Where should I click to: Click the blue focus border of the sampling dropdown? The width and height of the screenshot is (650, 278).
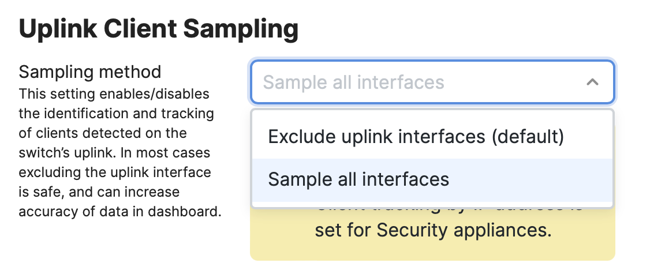pyautogui.click(x=432, y=61)
